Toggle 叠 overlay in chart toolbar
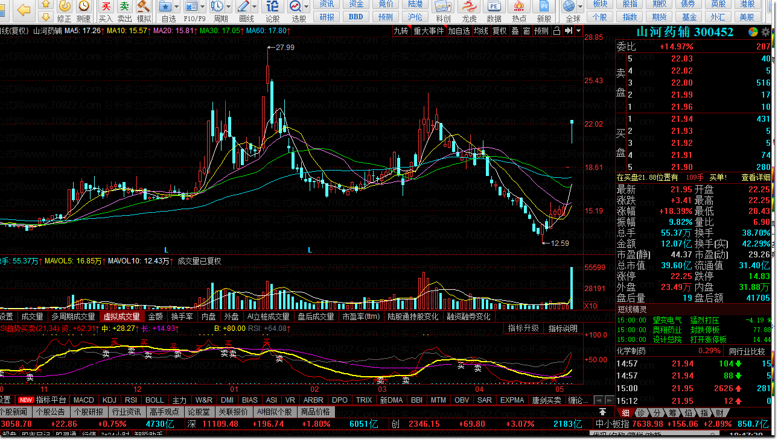The width and height of the screenshot is (778, 440). click(x=515, y=31)
